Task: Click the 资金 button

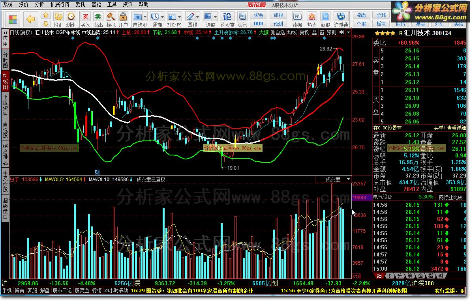Action: coord(258,15)
